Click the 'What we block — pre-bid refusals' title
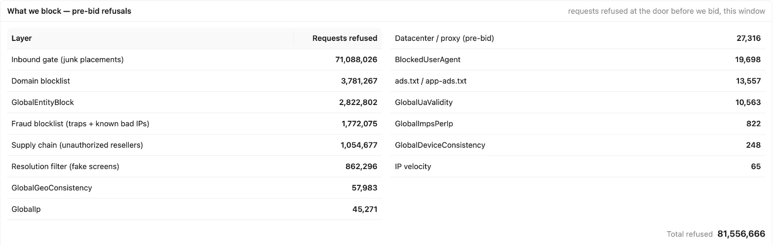The width and height of the screenshot is (774, 245). pos(69,11)
